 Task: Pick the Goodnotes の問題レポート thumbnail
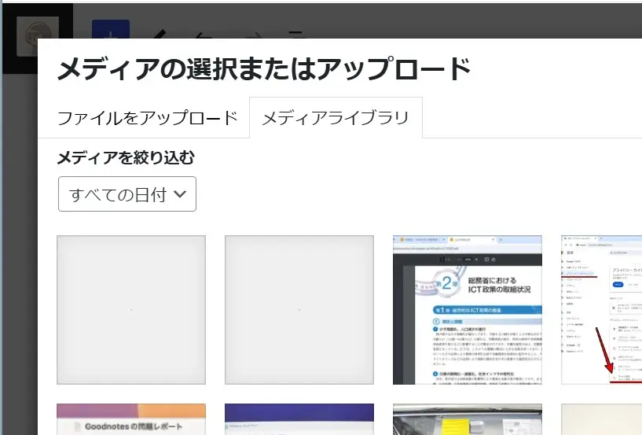(131, 419)
